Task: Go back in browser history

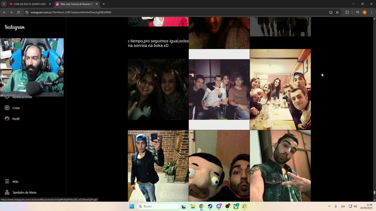Action: click(4, 12)
